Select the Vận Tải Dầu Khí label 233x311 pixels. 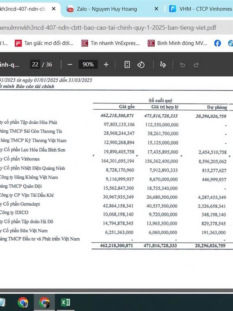coord(27,195)
